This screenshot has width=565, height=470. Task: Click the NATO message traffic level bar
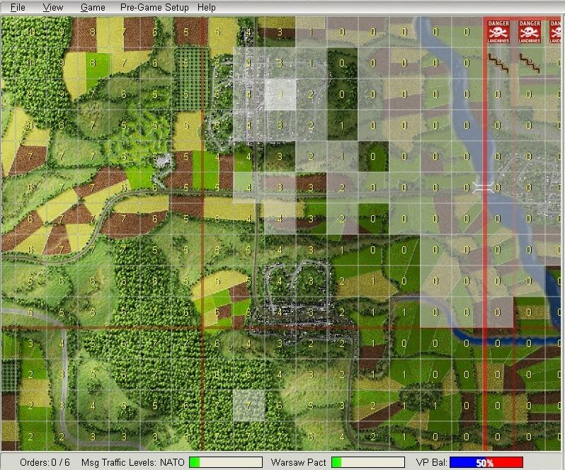tap(226, 462)
